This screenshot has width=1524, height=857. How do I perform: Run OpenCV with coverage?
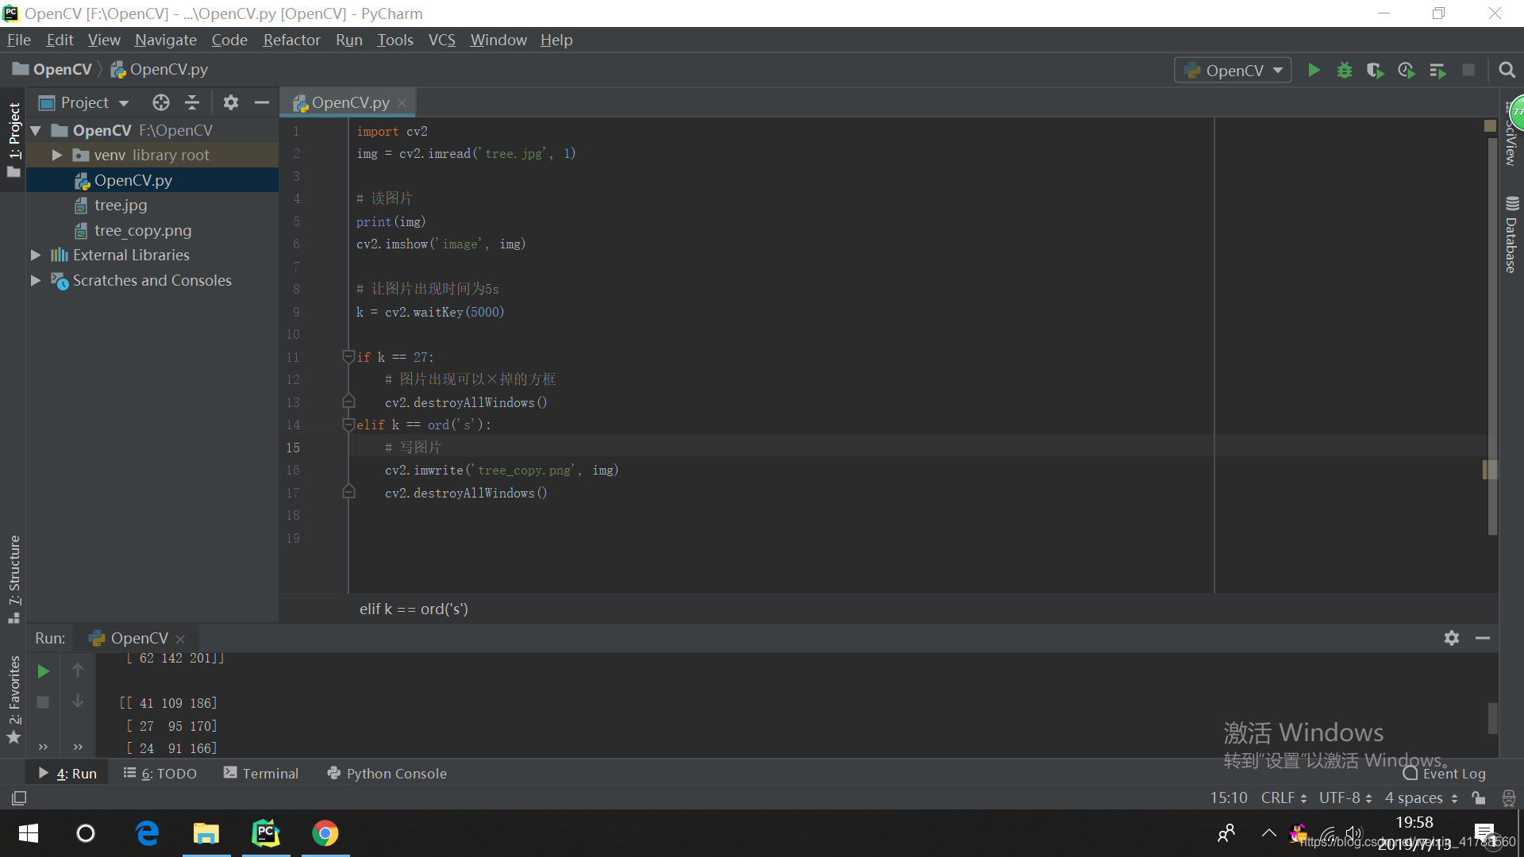tap(1375, 70)
